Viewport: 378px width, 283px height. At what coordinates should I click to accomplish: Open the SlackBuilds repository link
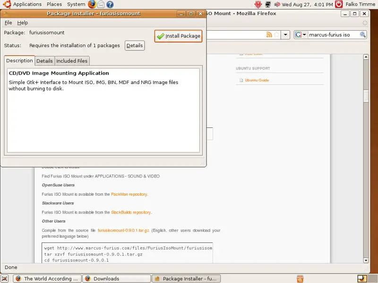tap(131, 212)
